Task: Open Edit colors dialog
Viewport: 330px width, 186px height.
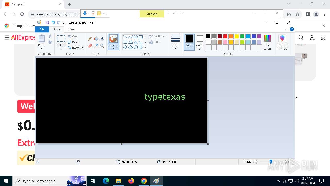Action: coord(267,42)
